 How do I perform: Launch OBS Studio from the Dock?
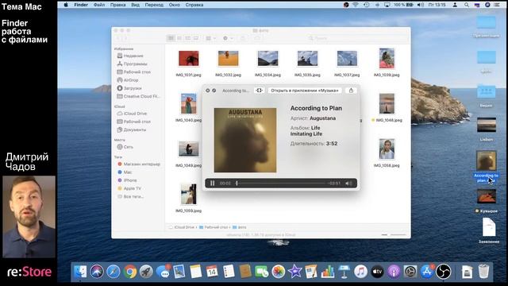(x=443, y=272)
